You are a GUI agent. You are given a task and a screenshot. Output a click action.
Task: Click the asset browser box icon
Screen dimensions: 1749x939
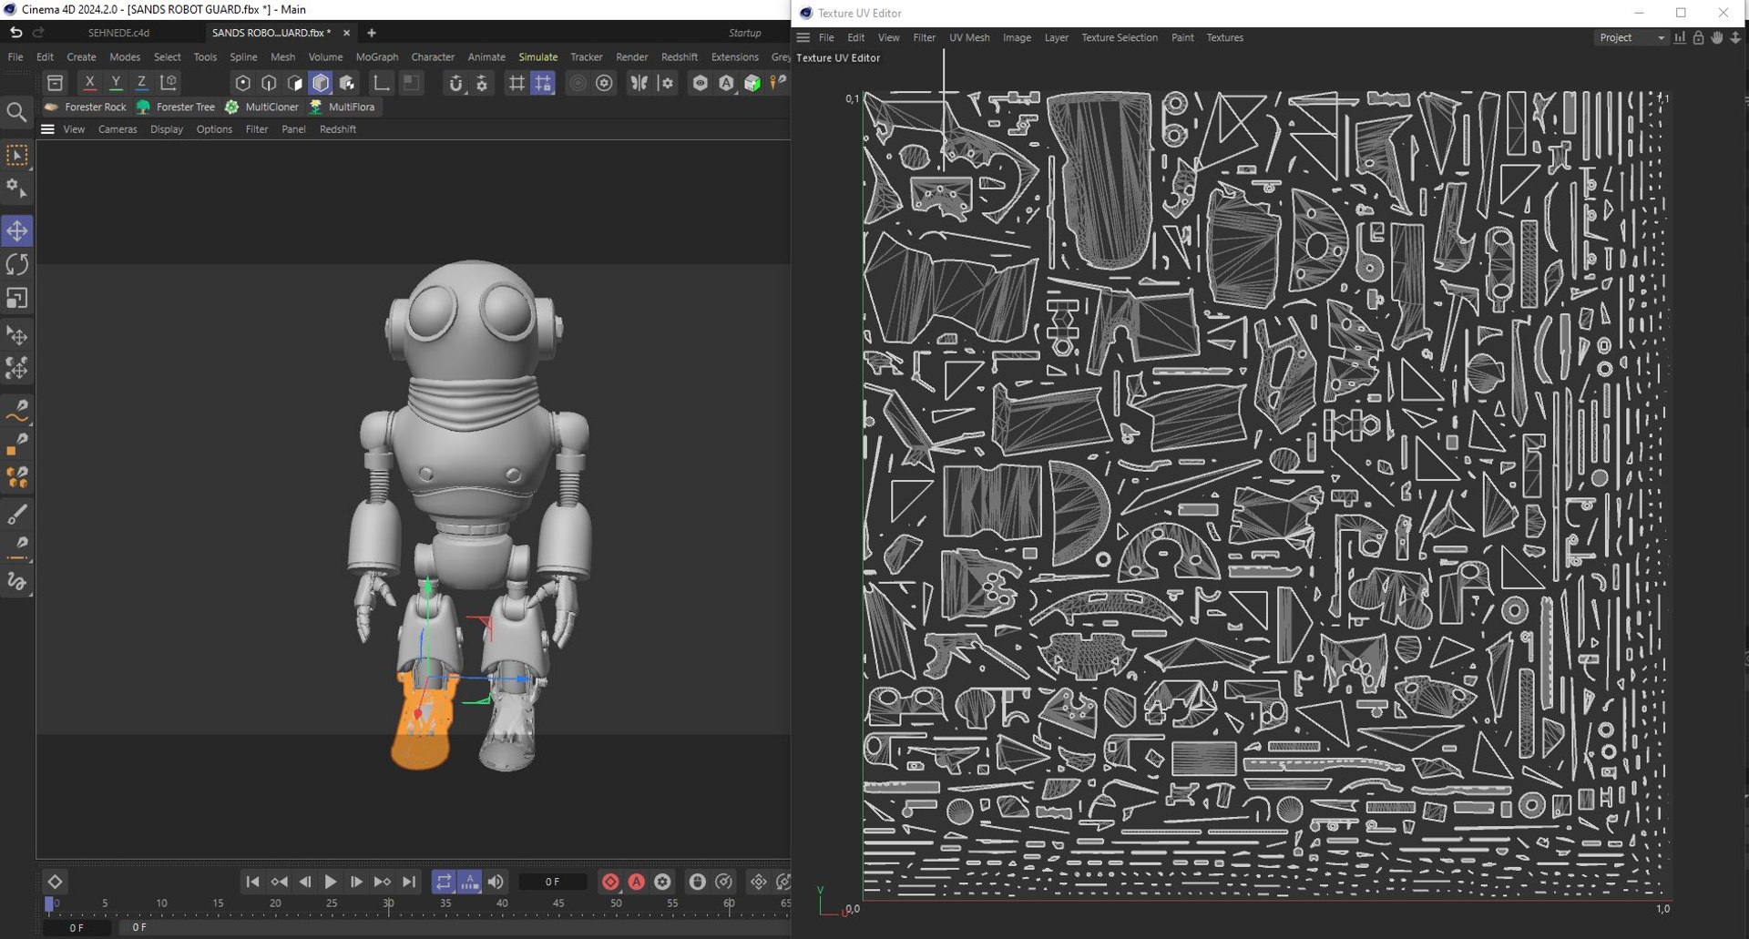[56, 84]
